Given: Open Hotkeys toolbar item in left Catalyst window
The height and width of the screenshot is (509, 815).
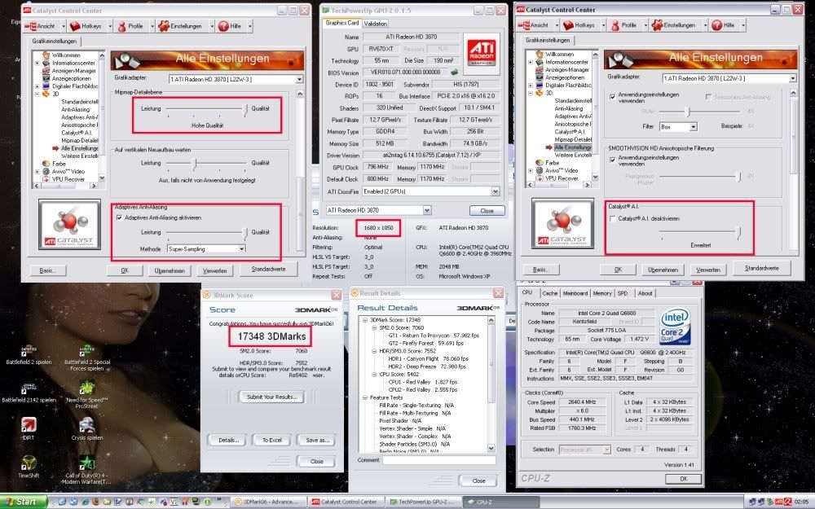Looking at the screenshot, I should coord(87,26).
